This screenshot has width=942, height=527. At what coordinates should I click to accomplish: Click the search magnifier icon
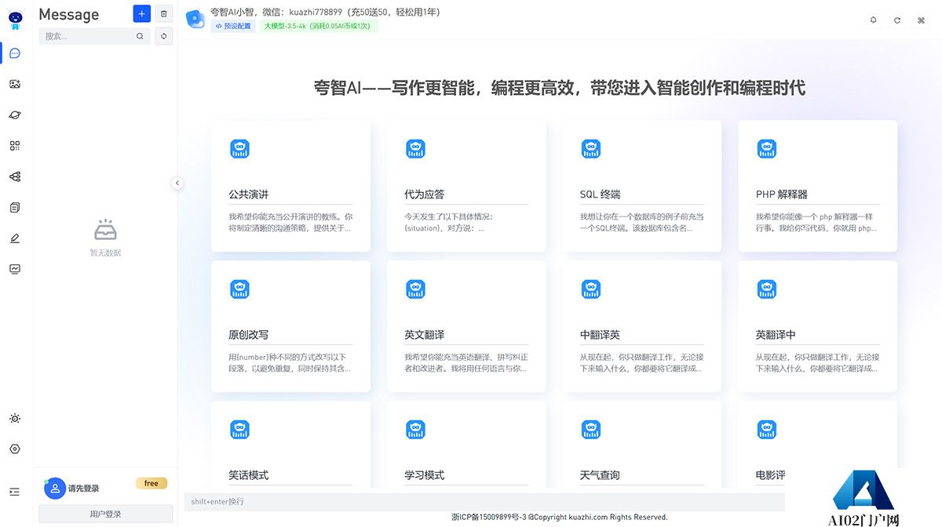point(140,36)
